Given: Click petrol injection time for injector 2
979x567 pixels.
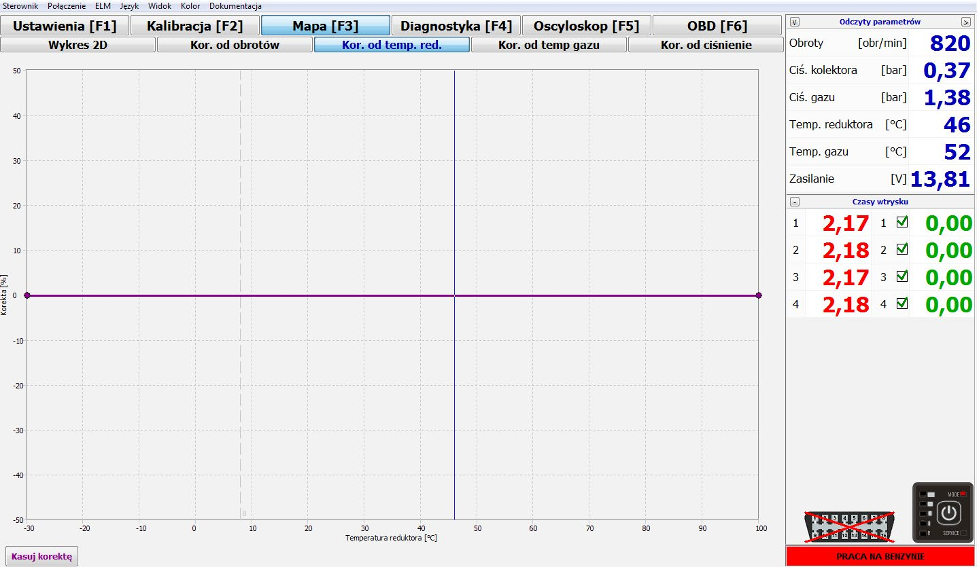Looking at the screenshot, I should pyautogui.click(x=846, y=250).
